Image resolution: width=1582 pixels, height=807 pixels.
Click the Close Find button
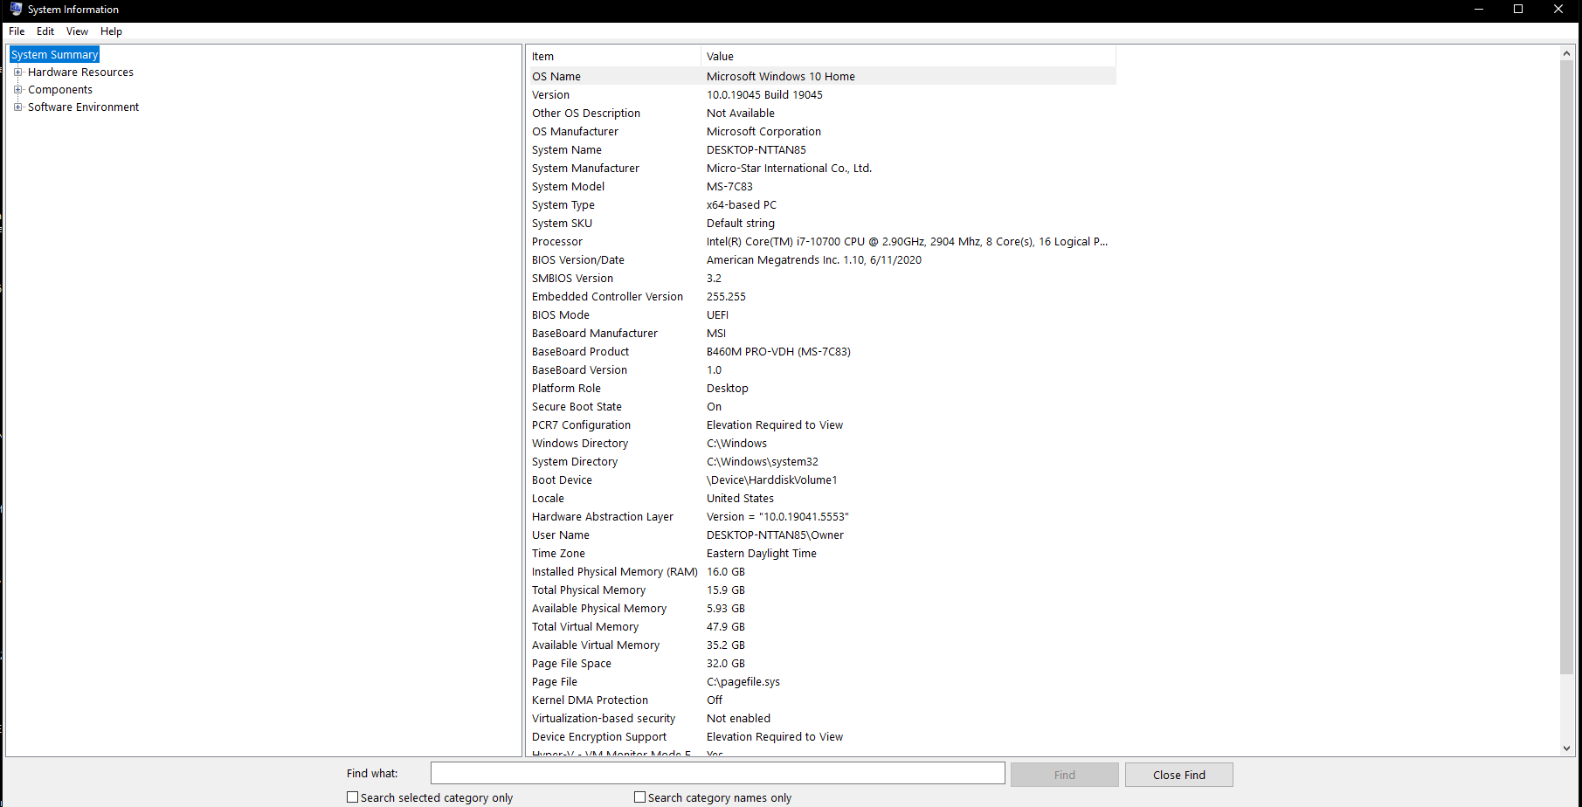pyautogui.click(x=1178, y=775)
